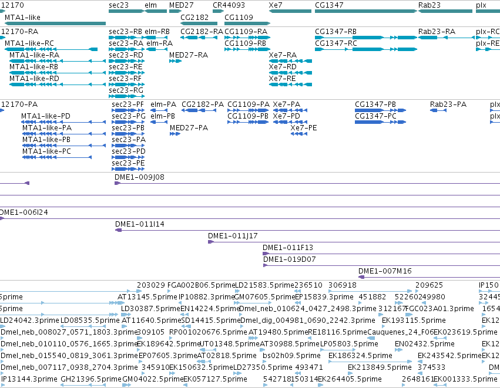Select protein elm-PA

[163, 104]
